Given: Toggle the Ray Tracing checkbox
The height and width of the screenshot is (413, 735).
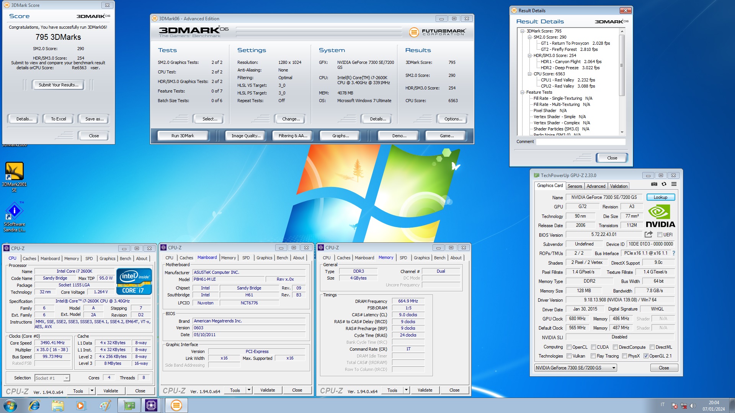Looking at the screenshot, I should 593,356.
